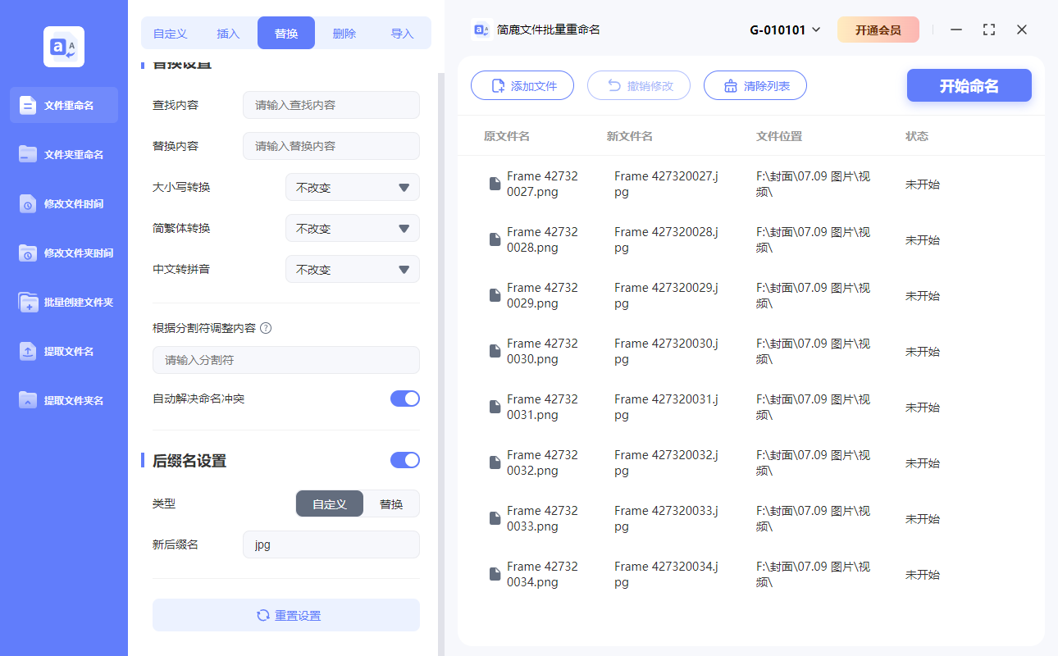Focus the 新后缀名 jpg field

[331, 544]
